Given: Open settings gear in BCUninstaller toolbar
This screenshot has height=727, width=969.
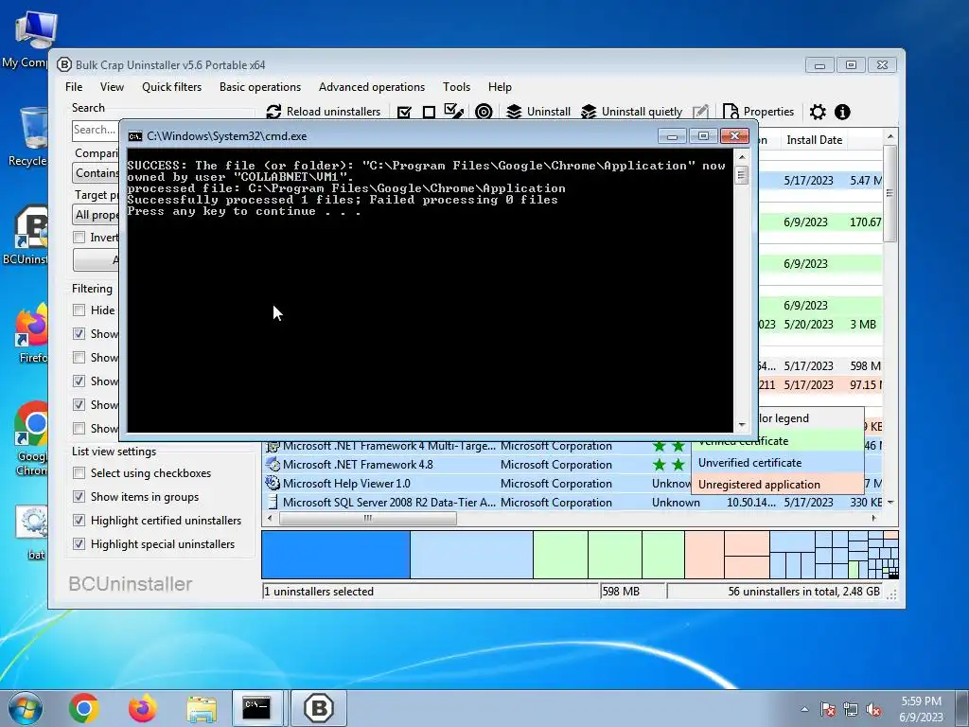Looking at the screenshot, I should (818, 112).
